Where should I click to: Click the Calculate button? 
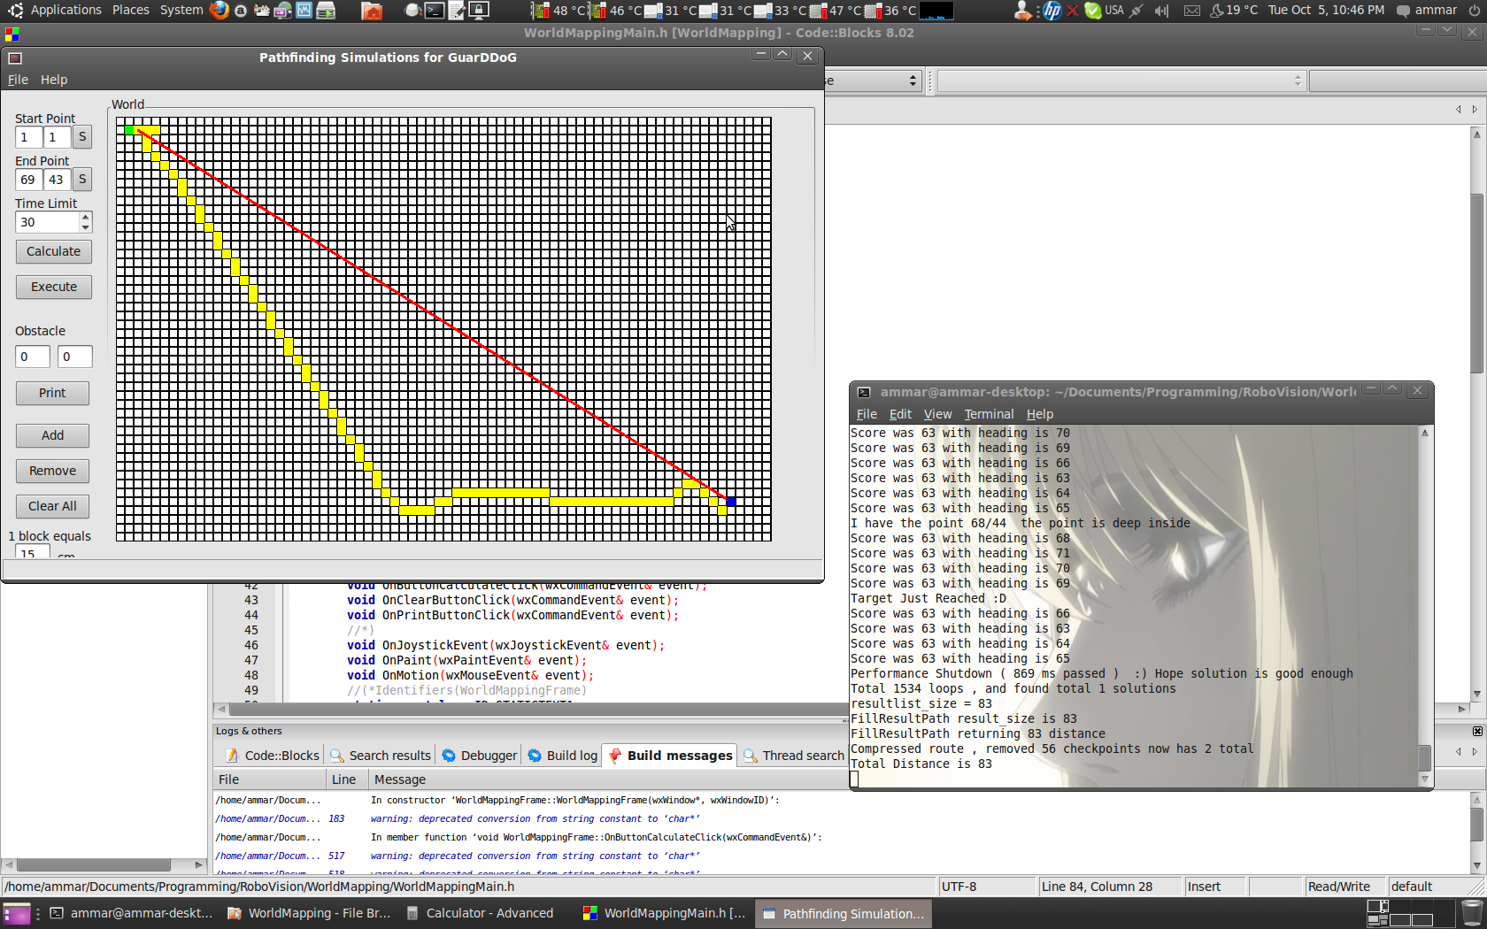click(54, 251)
